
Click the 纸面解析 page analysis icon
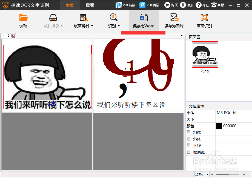tap(84, 18)
